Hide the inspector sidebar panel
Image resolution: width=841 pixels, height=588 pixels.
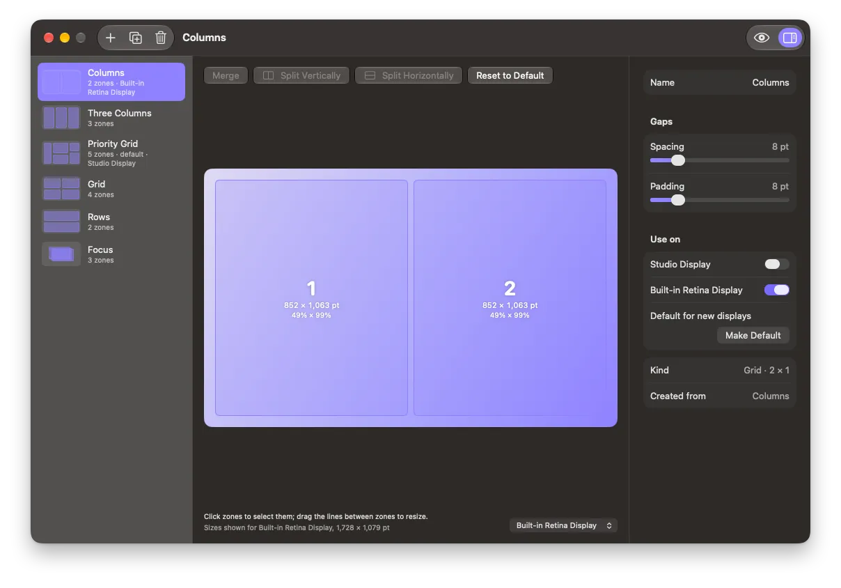pyautogui.click(x=789, y=38)
